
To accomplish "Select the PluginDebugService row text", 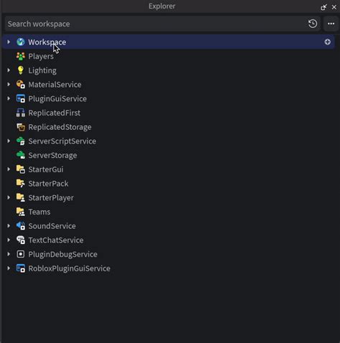I will point(62,254).
